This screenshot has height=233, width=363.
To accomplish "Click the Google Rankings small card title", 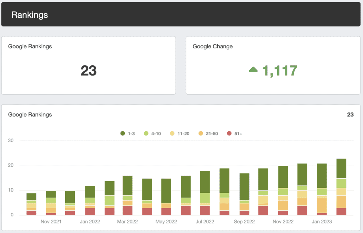I will click(30, 46).
